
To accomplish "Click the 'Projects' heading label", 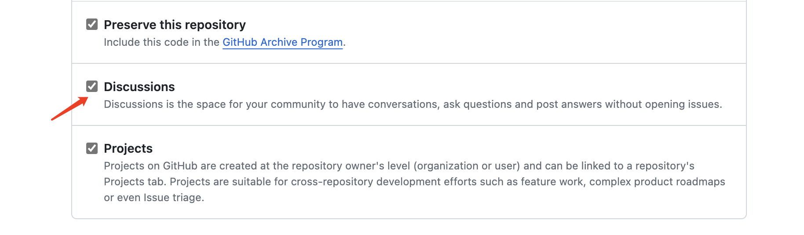I will tap(128, 148).
